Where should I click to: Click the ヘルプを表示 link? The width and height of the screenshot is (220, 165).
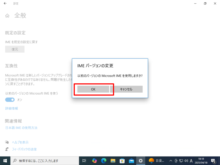click(20, 142)
